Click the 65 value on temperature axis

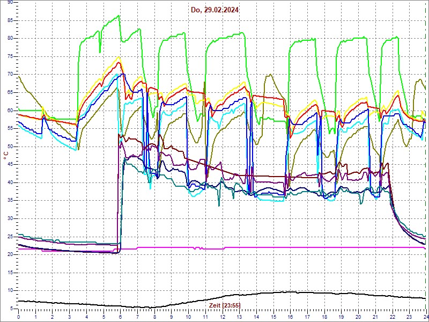10,92
